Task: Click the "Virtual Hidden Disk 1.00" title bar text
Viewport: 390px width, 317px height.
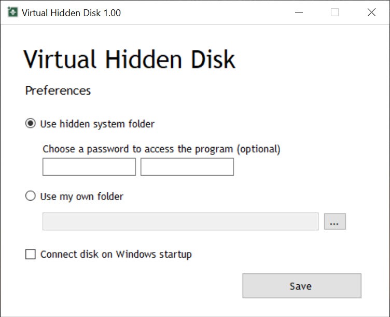Action: coord(72,12)
